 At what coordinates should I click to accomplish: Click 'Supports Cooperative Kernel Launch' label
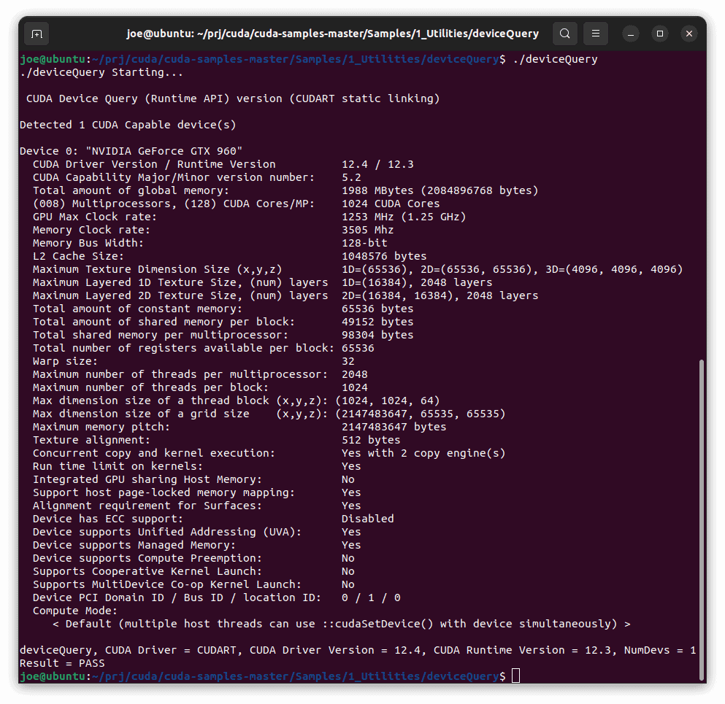click(147, 571)
